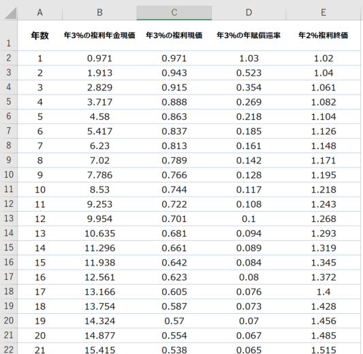
Task: Select cell containing 0.57
Action: (x=174, y=321)
